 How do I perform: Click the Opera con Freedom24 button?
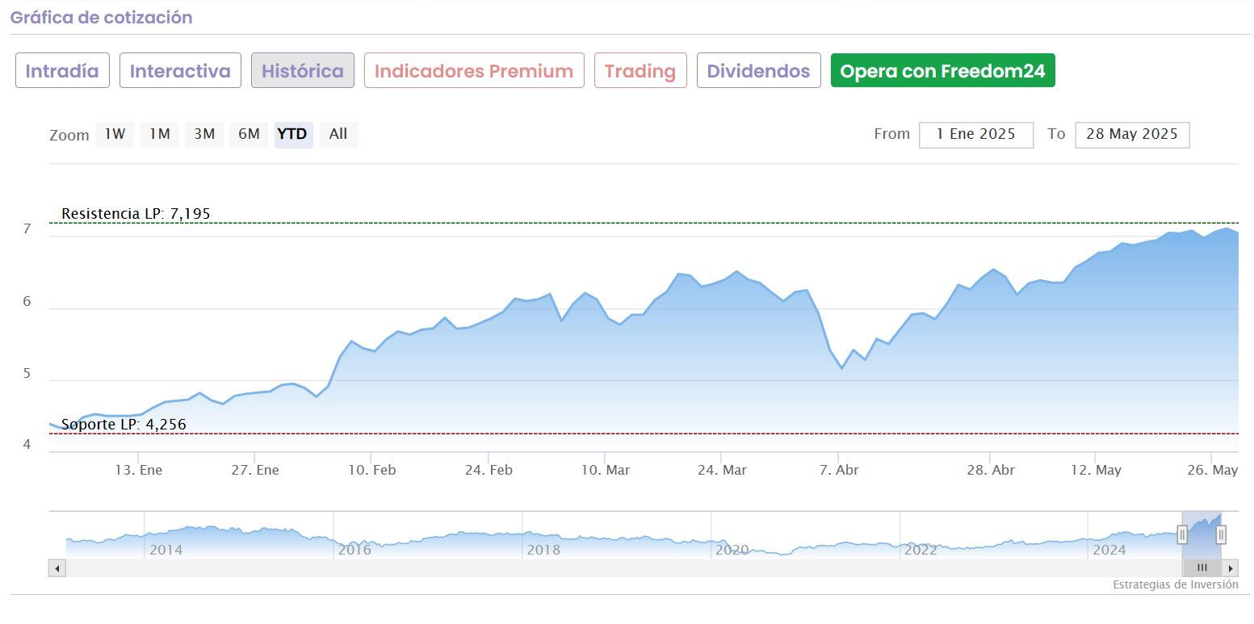point(942,71)
